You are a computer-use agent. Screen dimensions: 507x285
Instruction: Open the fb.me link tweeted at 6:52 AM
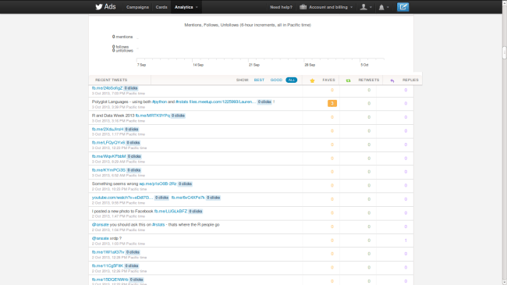point(108,170)
